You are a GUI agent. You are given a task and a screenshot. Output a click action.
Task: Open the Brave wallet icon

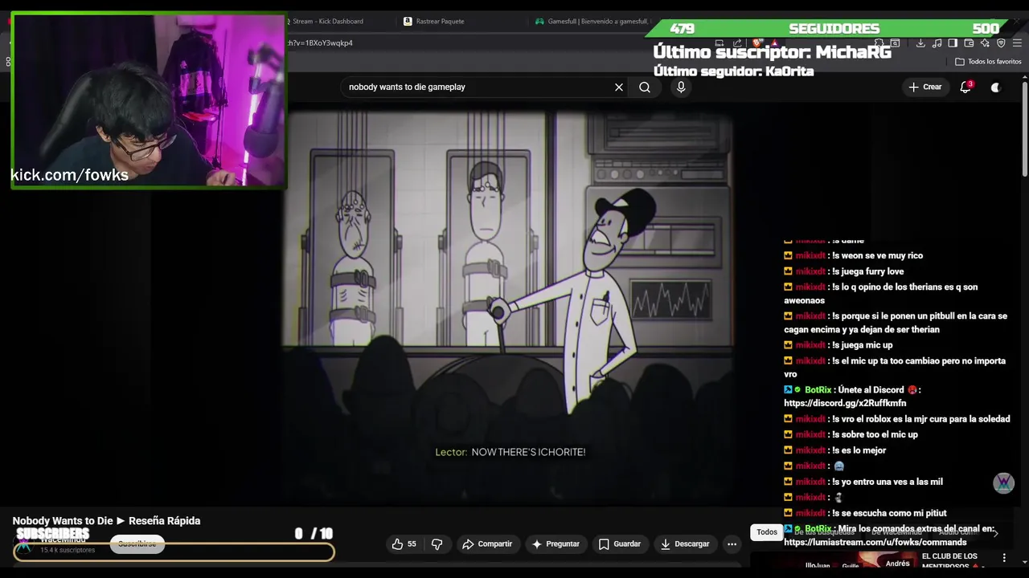(969, 43)
